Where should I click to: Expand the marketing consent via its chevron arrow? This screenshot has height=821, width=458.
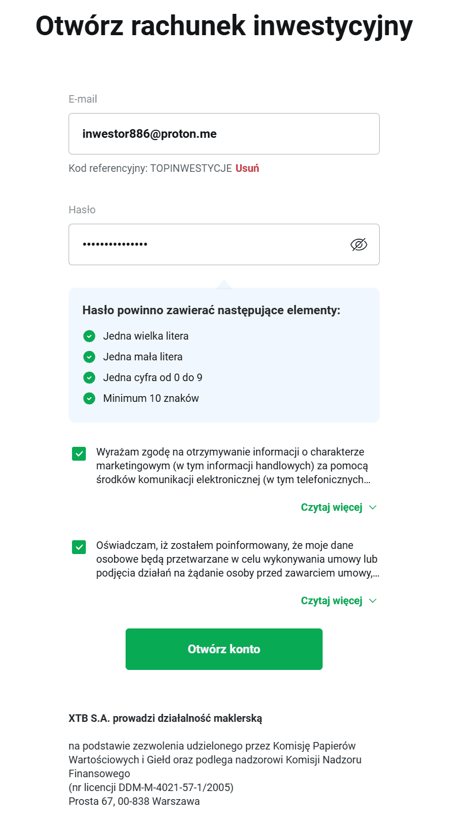click(372, 508)
